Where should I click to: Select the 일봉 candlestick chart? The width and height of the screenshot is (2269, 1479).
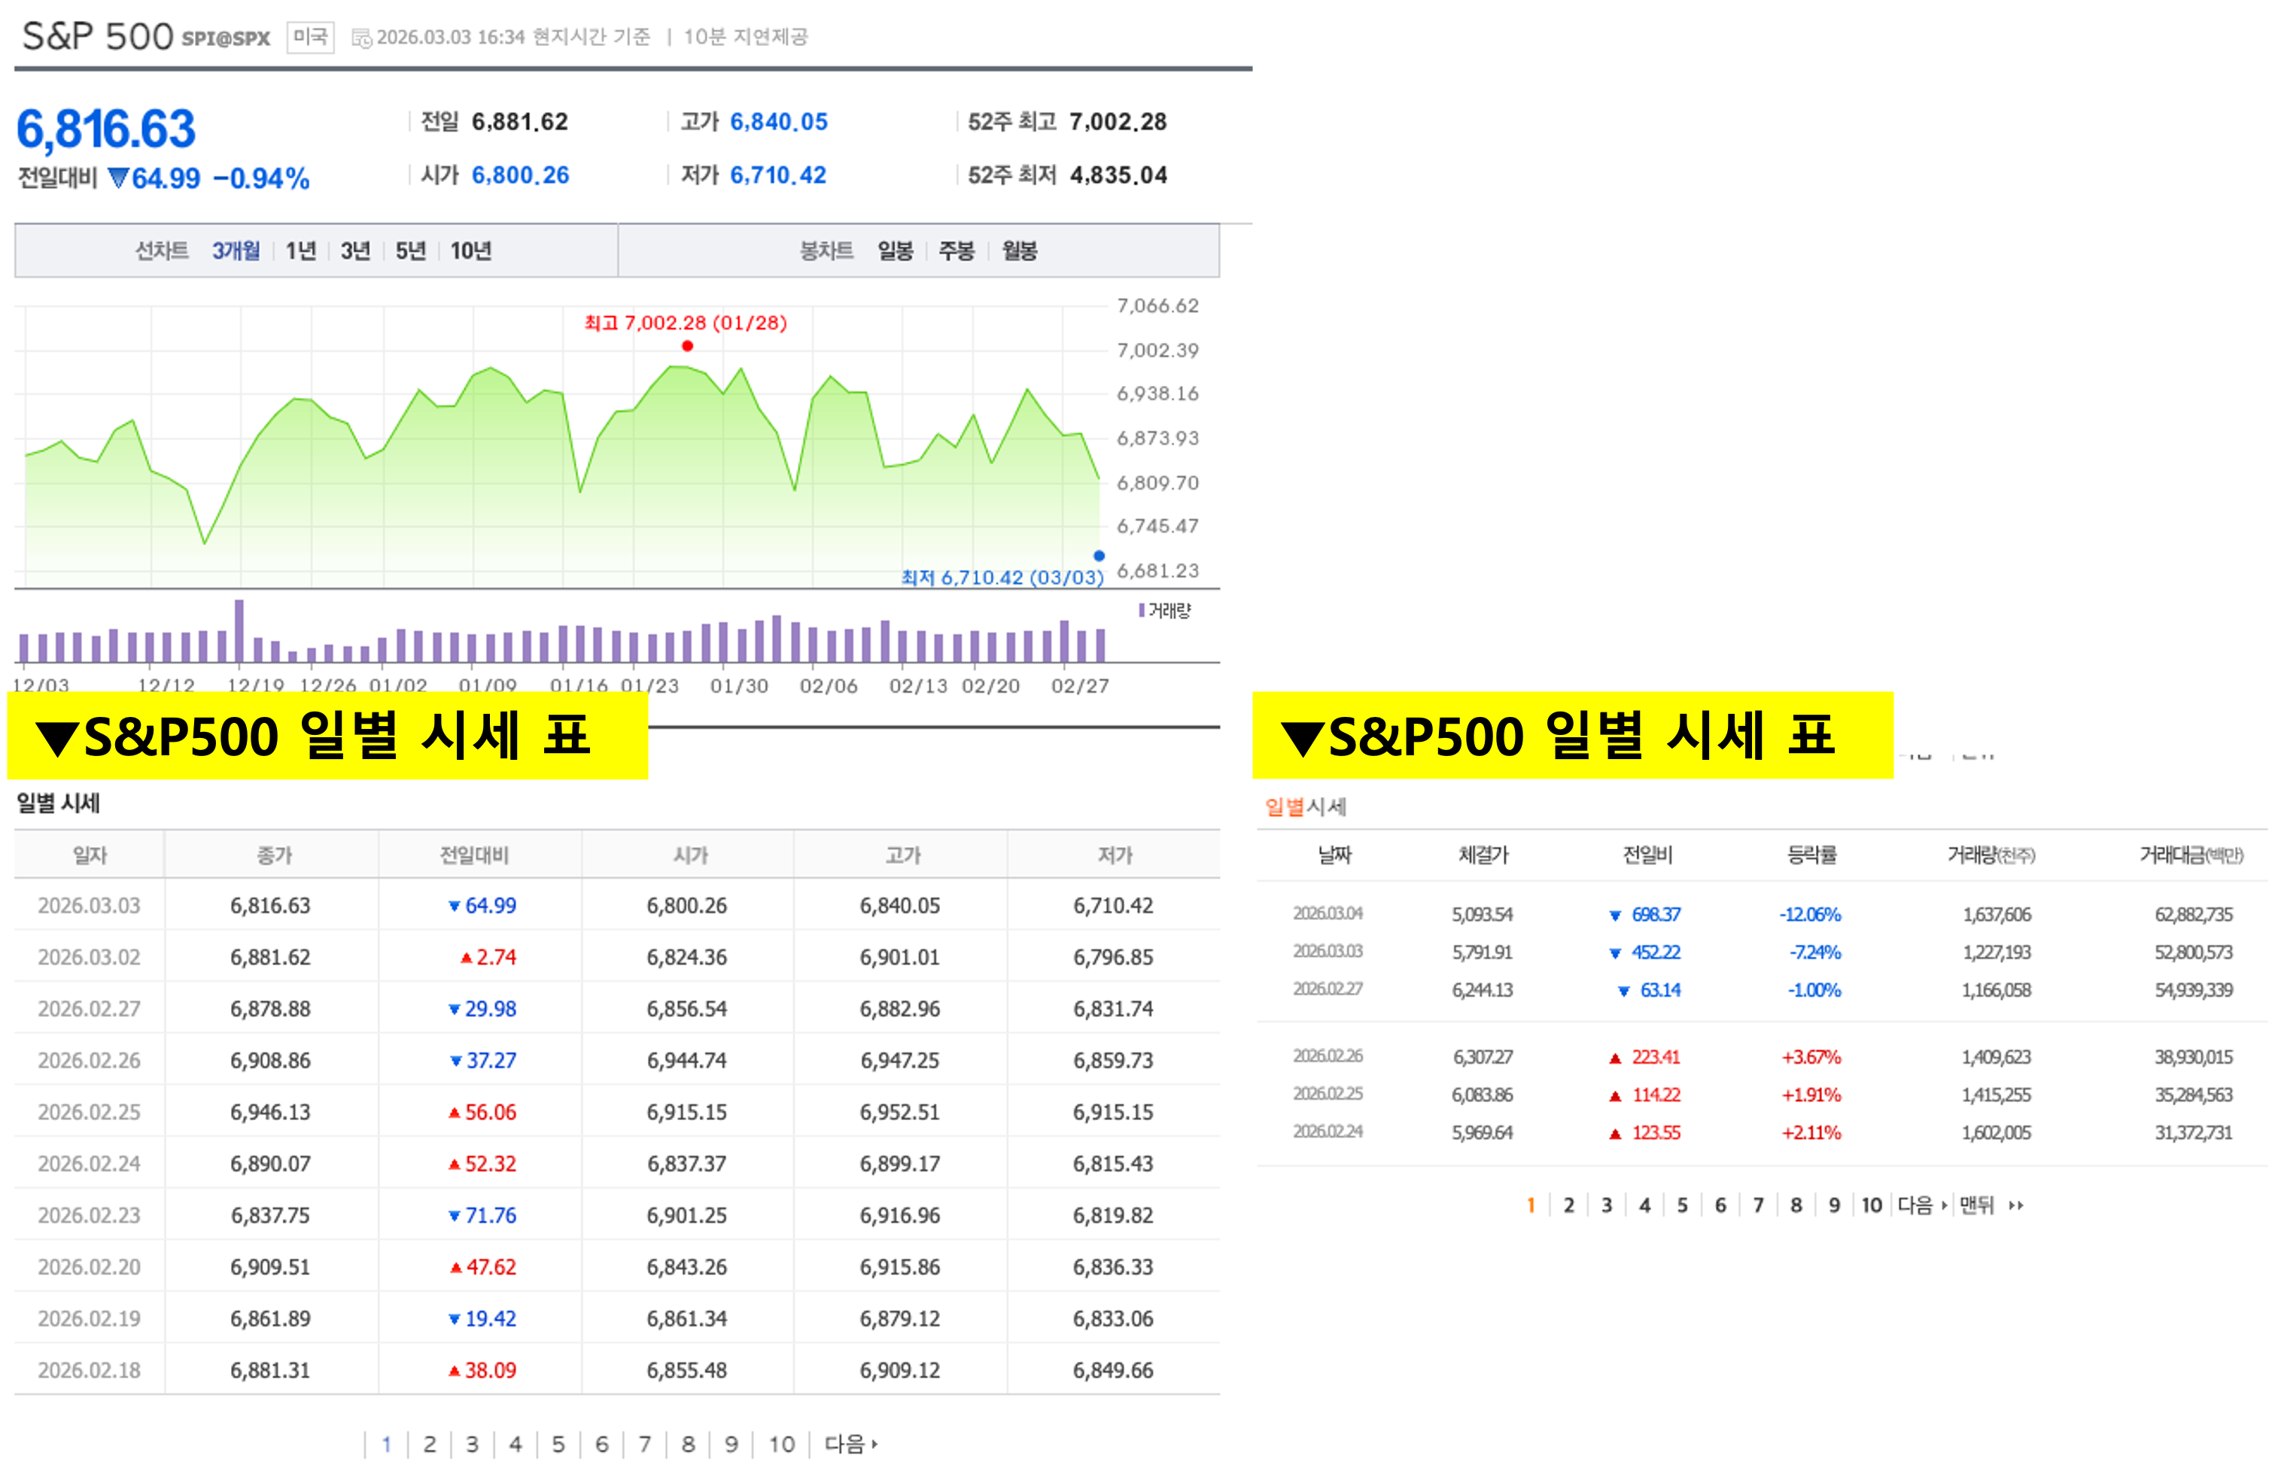coord(896,251)
